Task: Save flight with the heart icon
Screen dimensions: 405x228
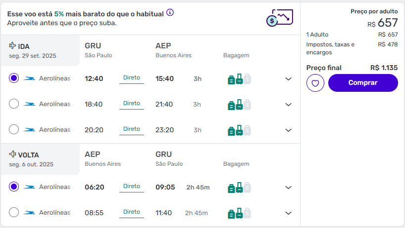Action: click(x=315, y=83)
